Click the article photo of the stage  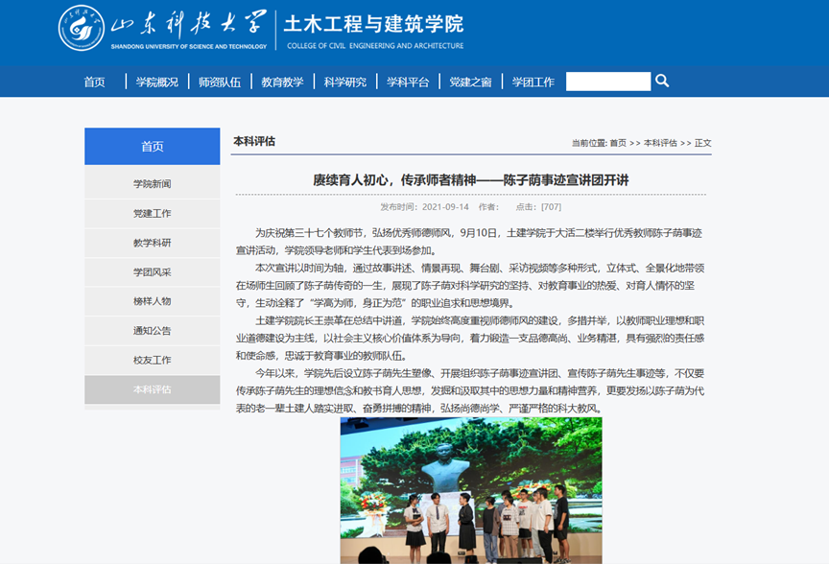click(470, 489)
